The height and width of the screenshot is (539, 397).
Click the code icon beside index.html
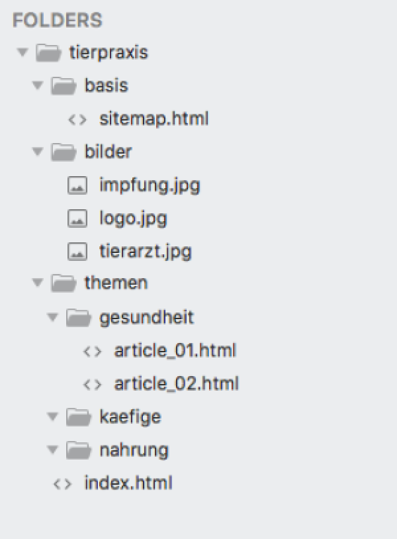[62, 483]
